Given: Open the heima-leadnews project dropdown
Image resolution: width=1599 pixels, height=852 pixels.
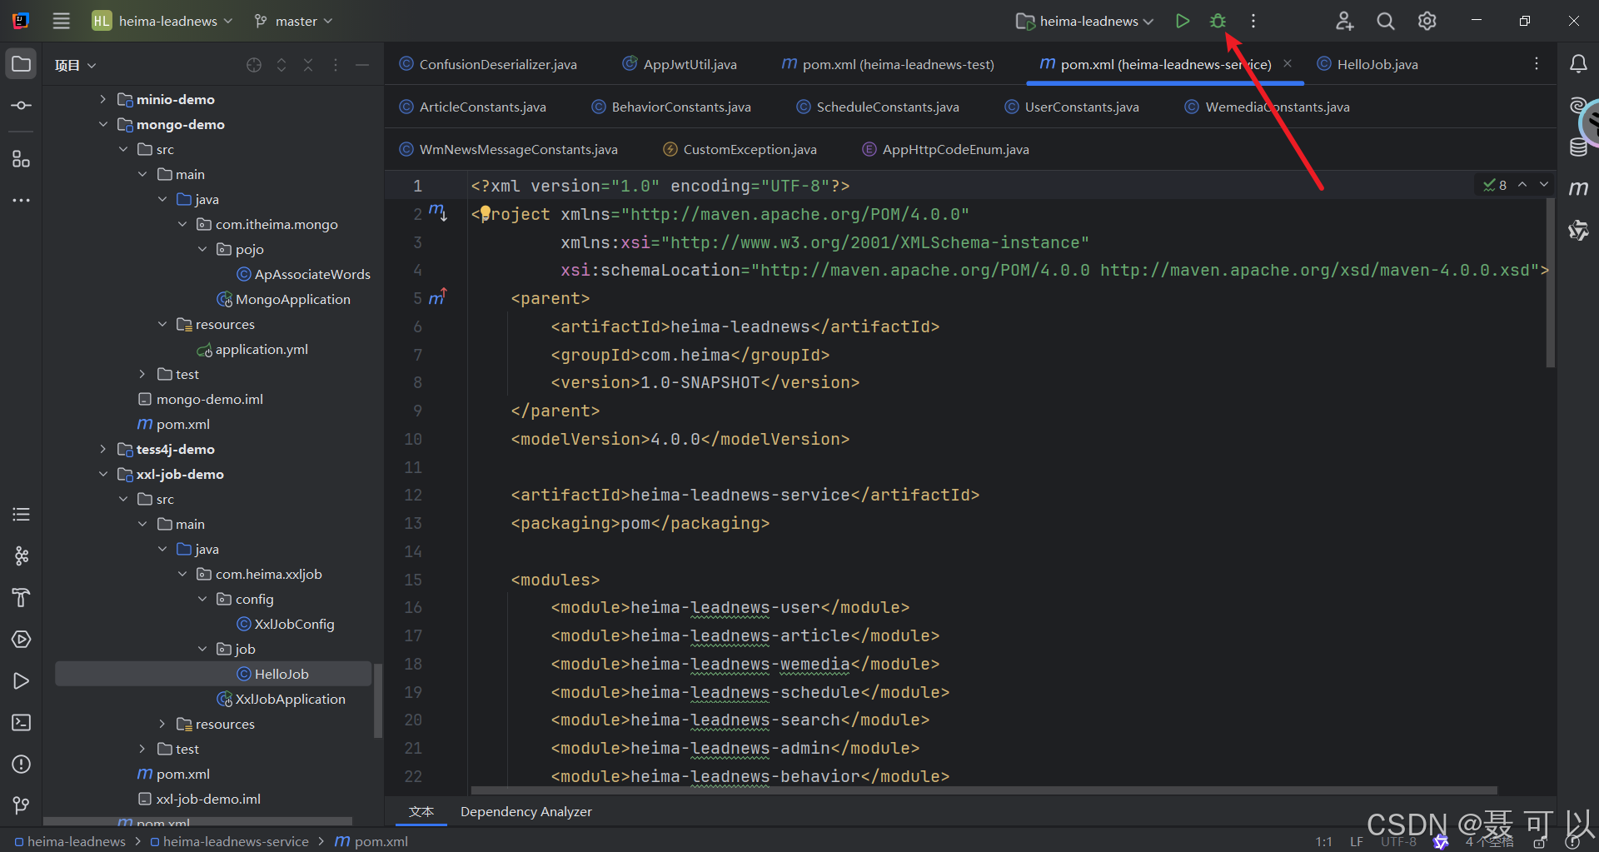Looking at the screenshot, I should point(162,21).
